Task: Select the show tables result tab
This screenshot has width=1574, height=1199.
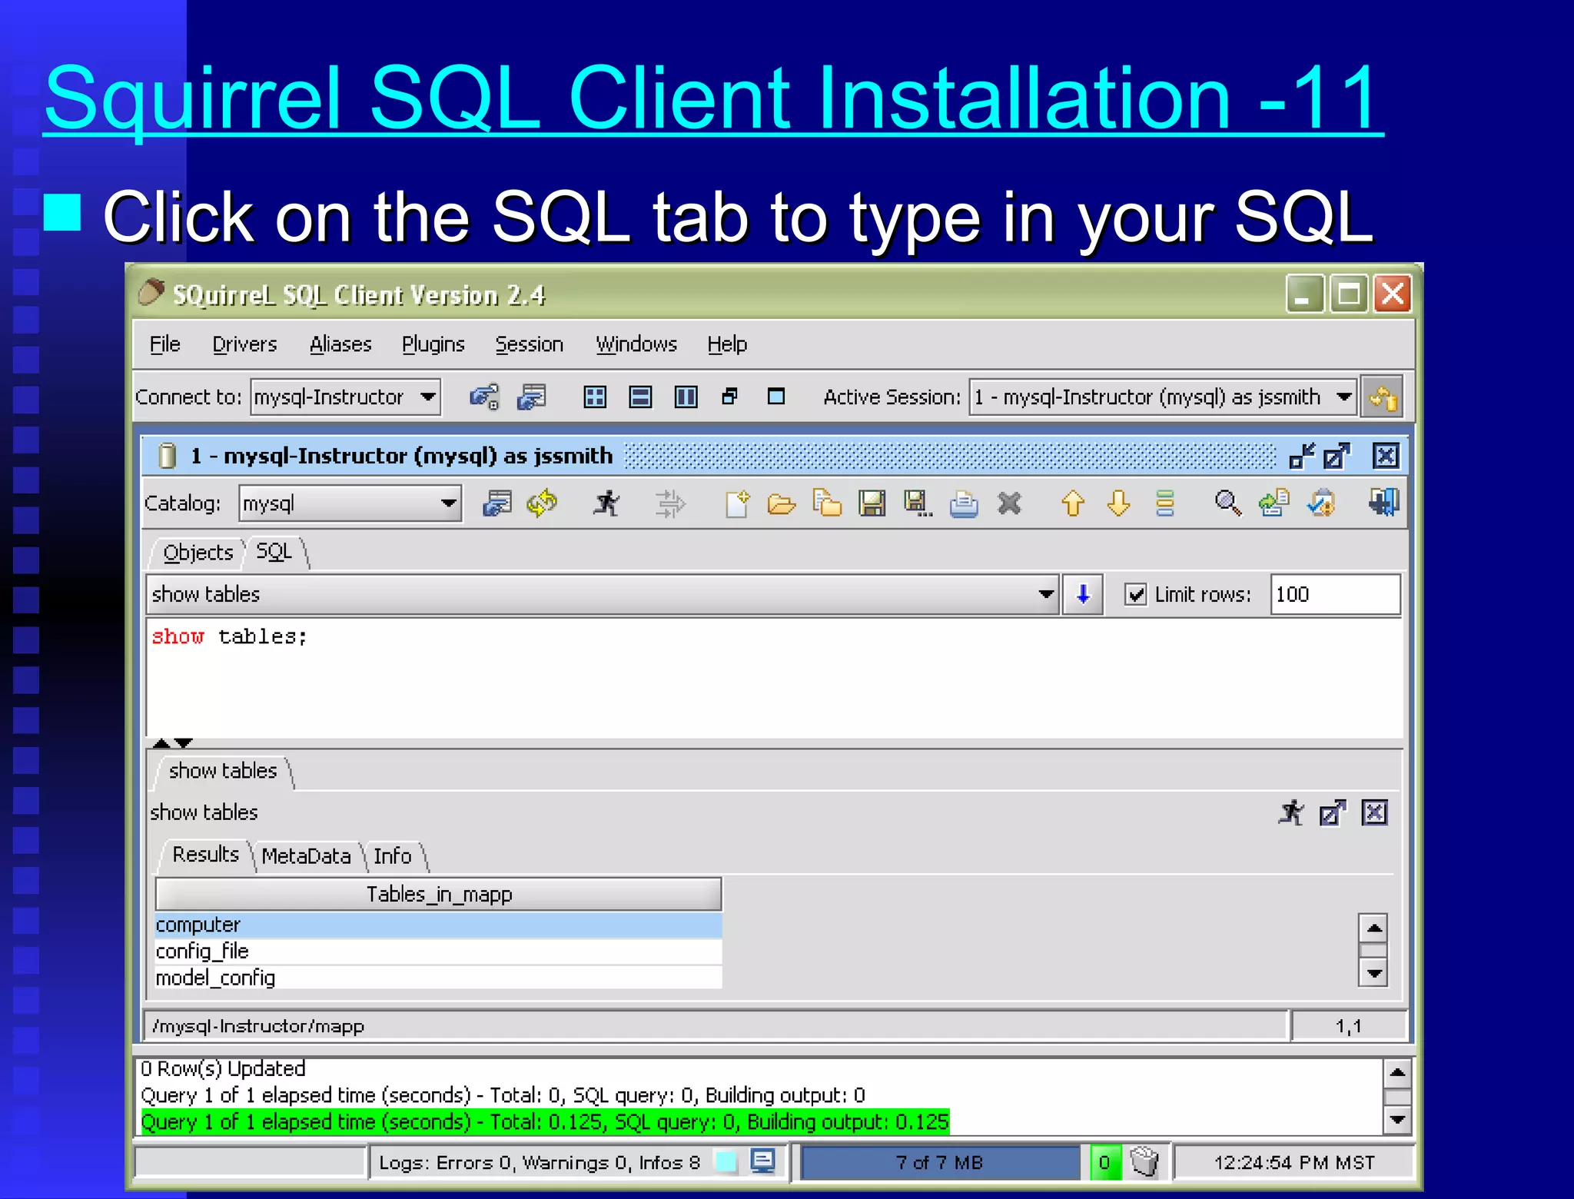Action: point(223,771)
